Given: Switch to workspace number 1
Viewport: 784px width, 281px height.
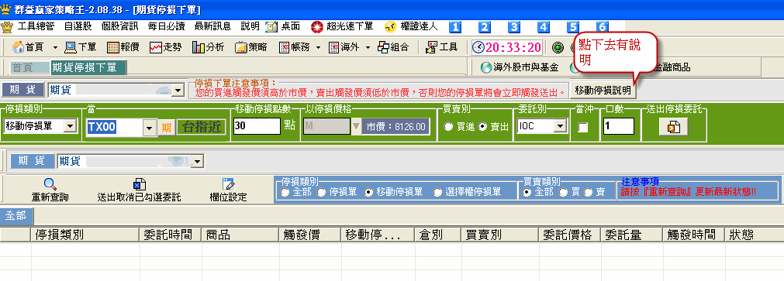Looking at the screenshot, I should click(456, 27).
